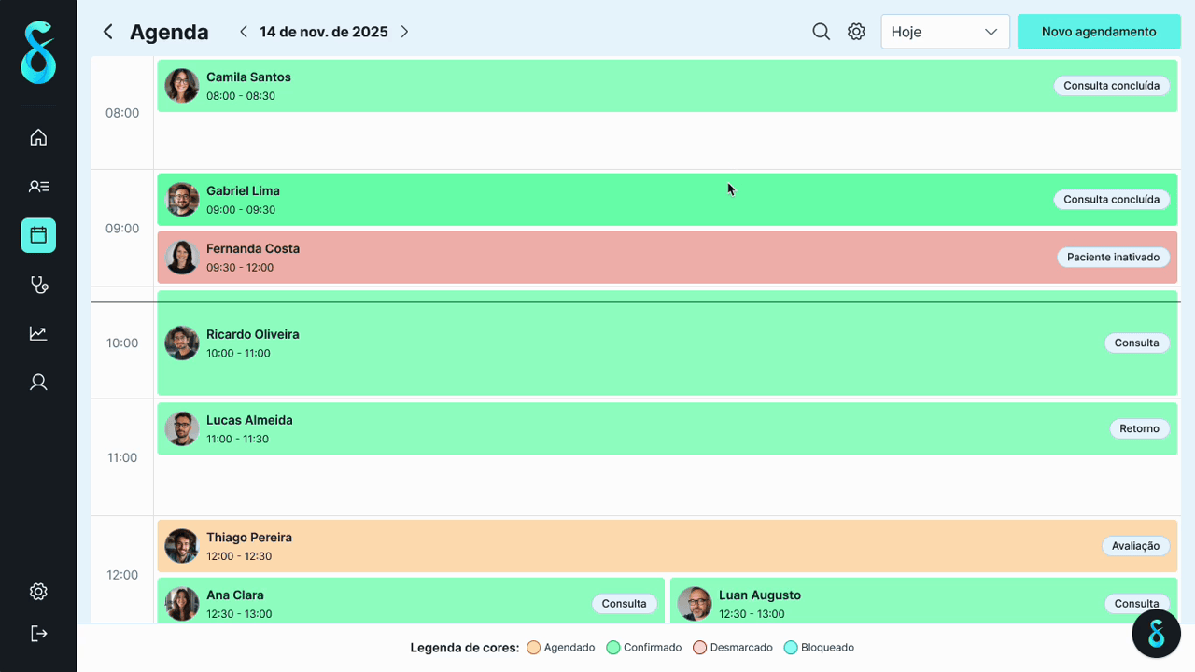Open Camila Santos 'Consulta concluída' status tag

(x=1112, y=85)
